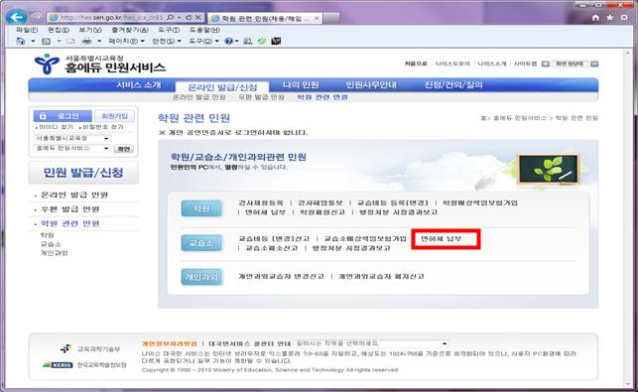Open the 보기(V) menu
This screenshot has height=392, width=638.
(90, 30)
